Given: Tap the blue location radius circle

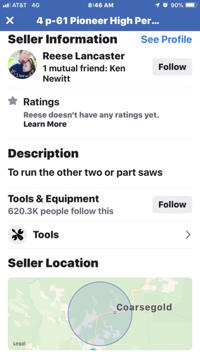Looking at the screenshot, I should click(x=100, y=314).
